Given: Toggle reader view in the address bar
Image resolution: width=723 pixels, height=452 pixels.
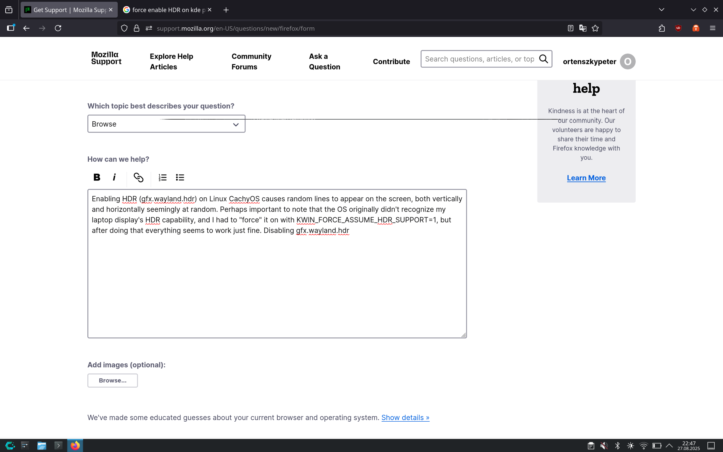Looking at the screenshot, I should coord(570,28).
